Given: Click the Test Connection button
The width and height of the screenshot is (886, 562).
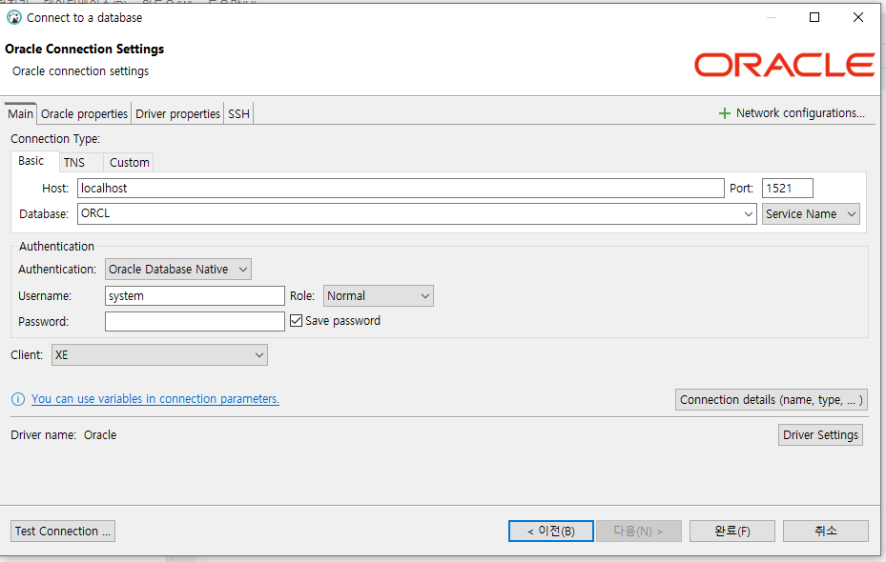Looking at the screenshot, I should point(63,531).
